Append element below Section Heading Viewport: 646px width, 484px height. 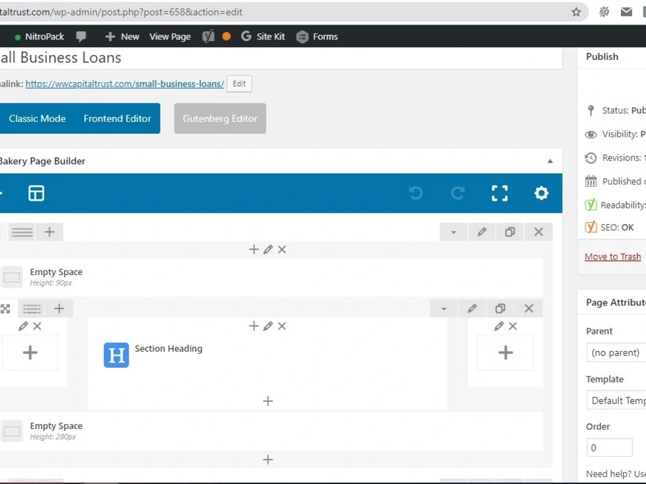tap(268, 401)
